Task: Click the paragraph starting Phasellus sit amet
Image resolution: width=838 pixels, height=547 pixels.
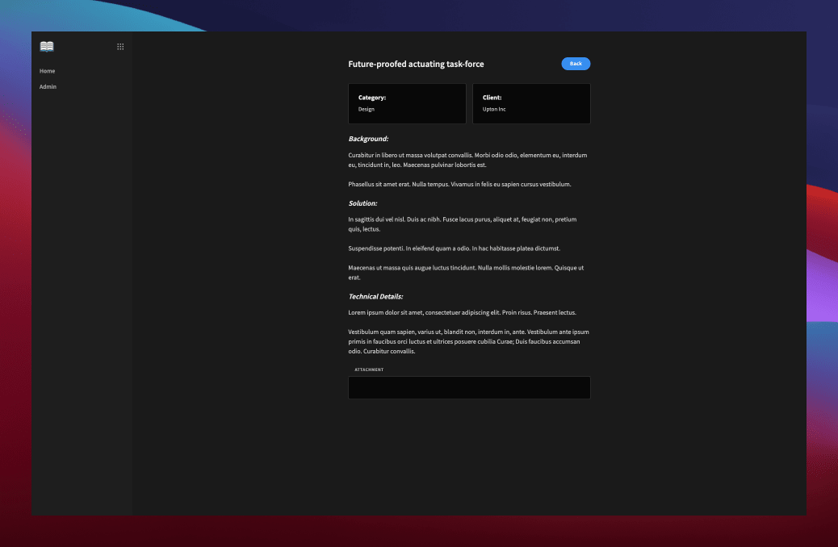Action: (x=459, y=184)
